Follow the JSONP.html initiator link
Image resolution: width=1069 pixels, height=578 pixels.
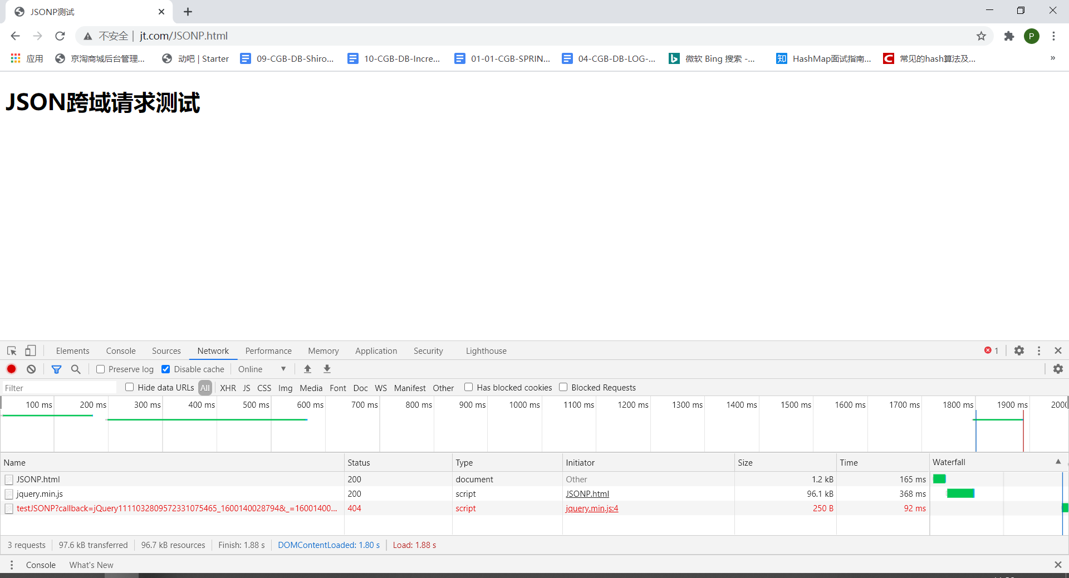point(587,493)
